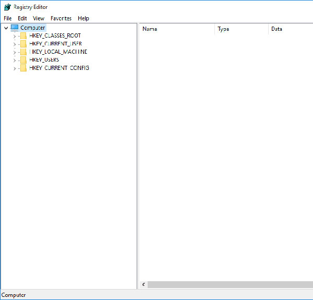313x300 pixels.
Task: Click the horizontal scrollbar left arrow
Action: 143,284
